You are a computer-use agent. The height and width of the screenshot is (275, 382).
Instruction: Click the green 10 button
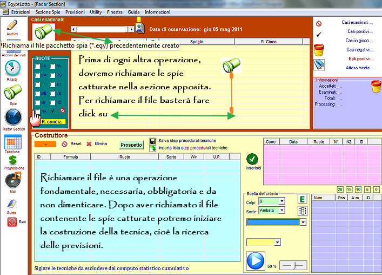click(358, 189)
